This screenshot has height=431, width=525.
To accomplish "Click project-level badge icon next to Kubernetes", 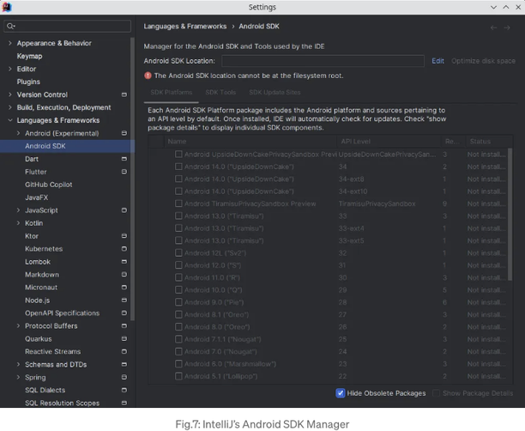I will pyautogui.click(x=124, y=249).
